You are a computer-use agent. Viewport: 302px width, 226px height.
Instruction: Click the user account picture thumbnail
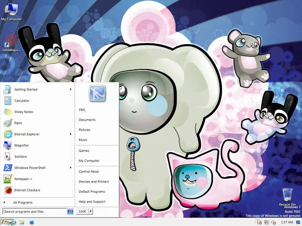click(97, 93)
